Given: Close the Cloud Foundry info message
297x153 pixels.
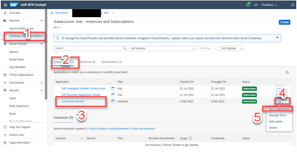Looking at the screenshot, I should point(277,37).
